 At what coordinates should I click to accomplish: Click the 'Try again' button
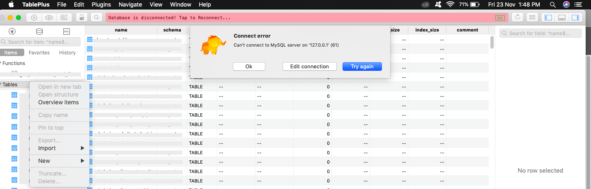point(362,66)
